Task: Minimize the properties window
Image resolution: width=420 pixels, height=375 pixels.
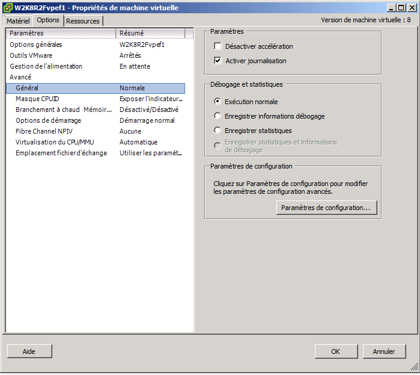Action: 391,8
